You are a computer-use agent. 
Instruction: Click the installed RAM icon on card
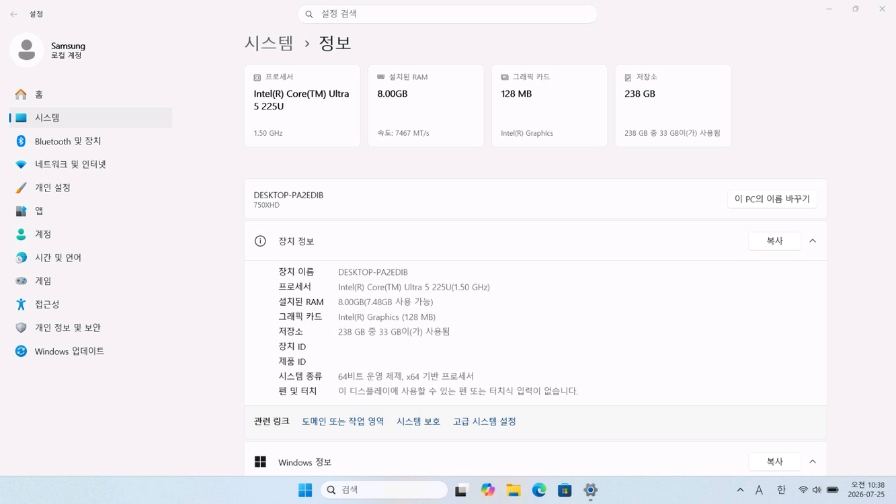[381, 77]
